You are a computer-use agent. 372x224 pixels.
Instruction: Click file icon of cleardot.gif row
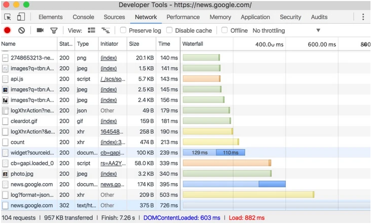click(5, 121)
